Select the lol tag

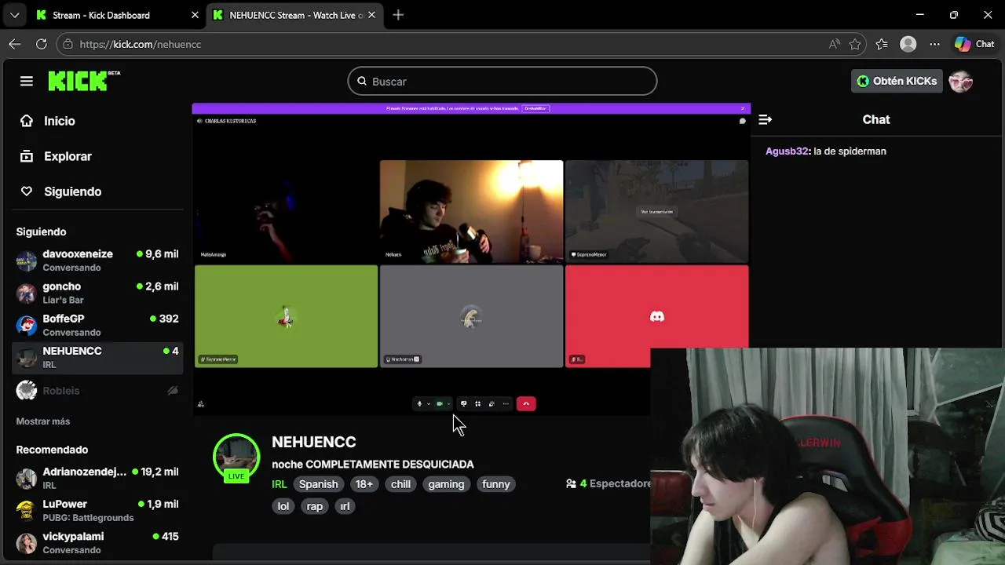(x=283, y=506)
